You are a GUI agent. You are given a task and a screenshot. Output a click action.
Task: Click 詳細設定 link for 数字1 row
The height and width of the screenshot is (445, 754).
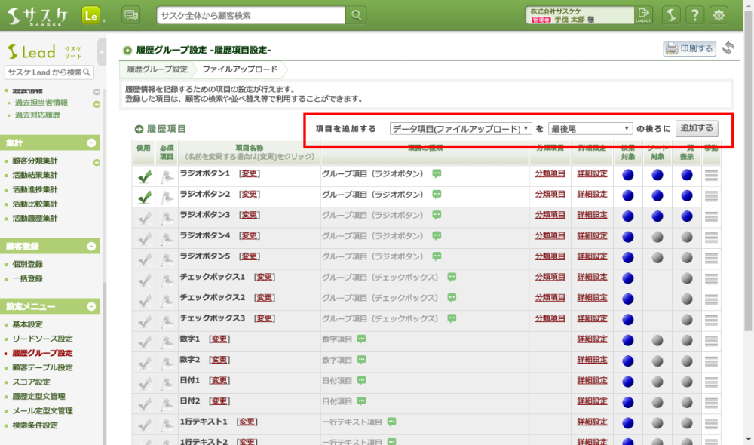tap(592, 339)
